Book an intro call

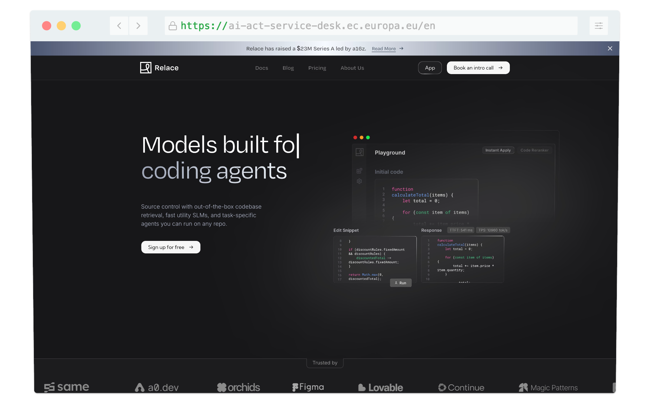click(x=478, y=68)
